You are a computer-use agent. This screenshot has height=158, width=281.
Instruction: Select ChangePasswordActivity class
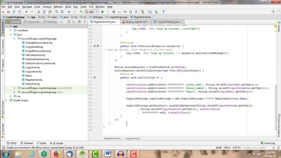click(39, 43)
